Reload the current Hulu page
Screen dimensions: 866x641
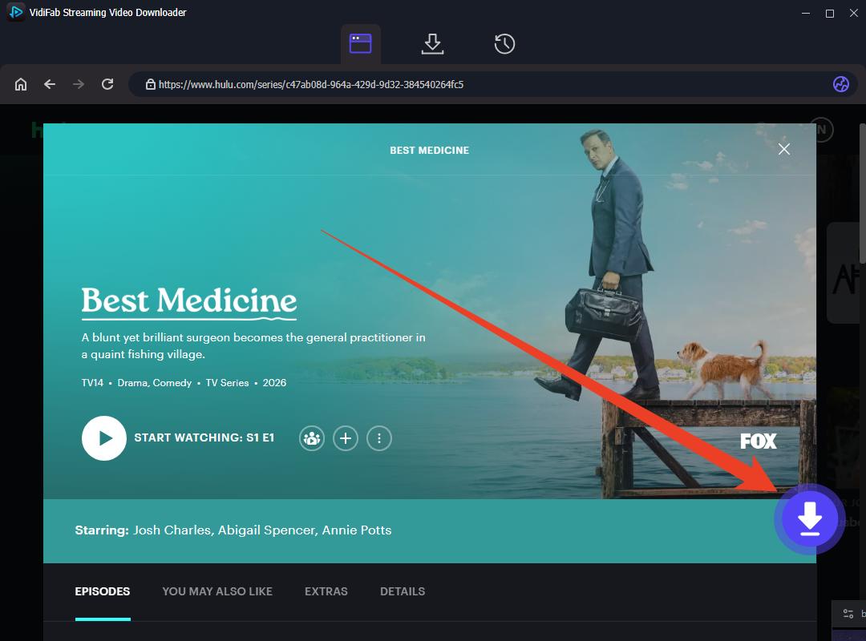107,84
